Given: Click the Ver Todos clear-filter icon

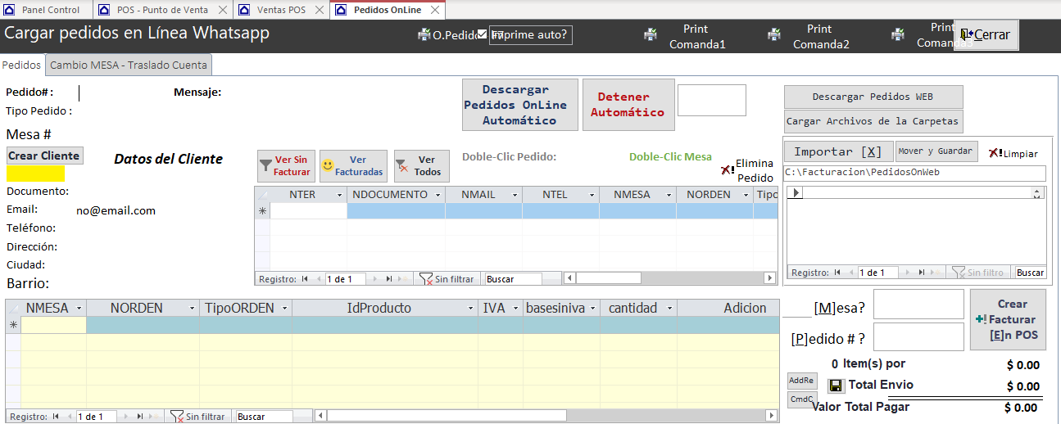Looking at the screenshot, I should (402, 166).
